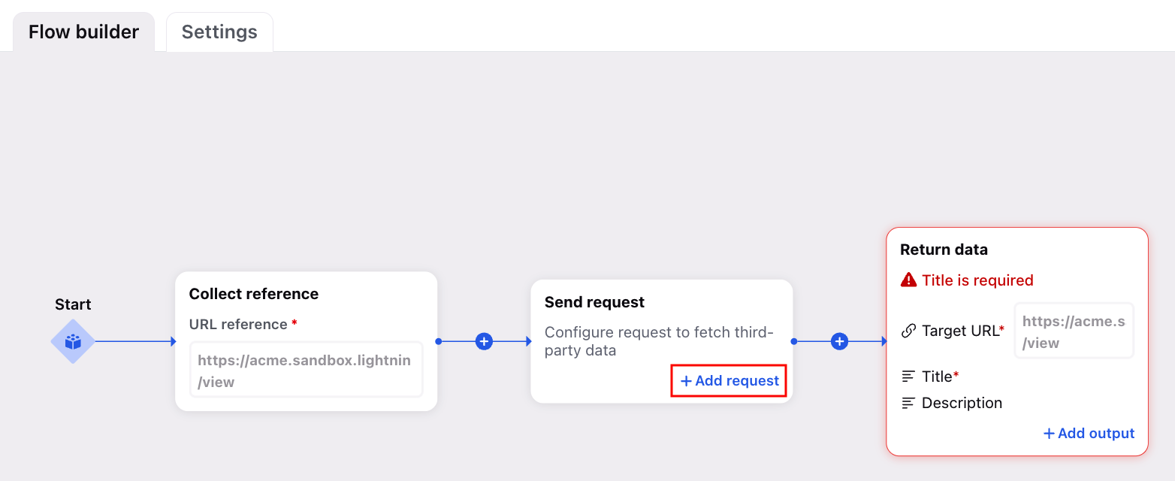
Task: Add step between Collect reference and Send request
Action: [485, 342]
